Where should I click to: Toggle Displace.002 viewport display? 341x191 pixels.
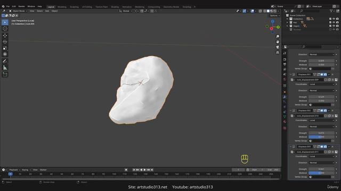tap(322, 111)
